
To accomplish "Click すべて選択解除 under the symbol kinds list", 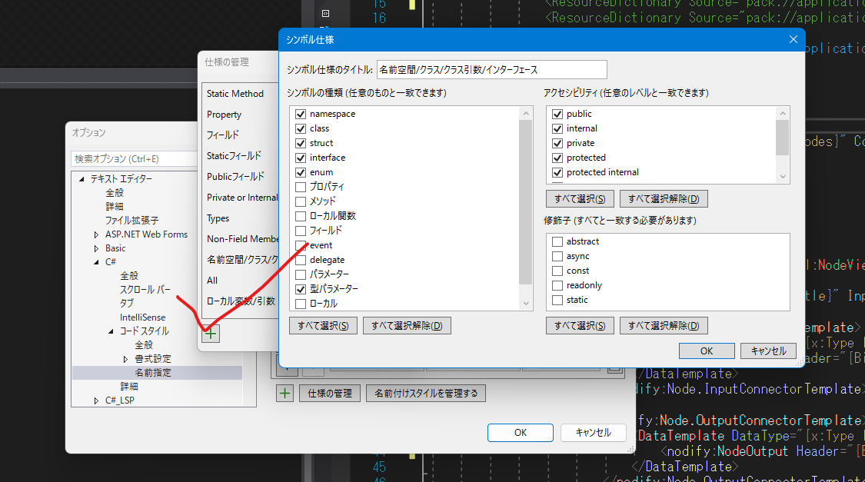I will [406, 325].
